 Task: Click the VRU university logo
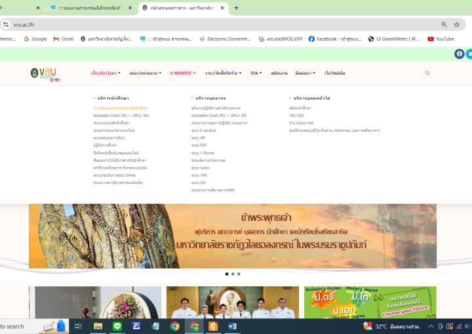[46, 73]
